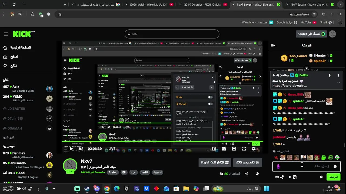Focus the Kick search field بحث
This screenshot has height=194, width=346.
[172, 34]
